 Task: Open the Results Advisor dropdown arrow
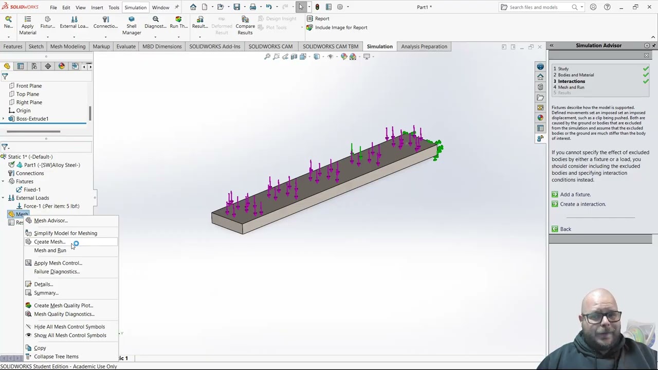(200, 37)
